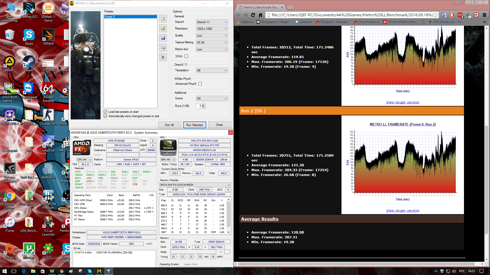Click Run 2 View larger version link
Image resolution: width=490 pixels, height=275 pixels.
click(402, 211)
